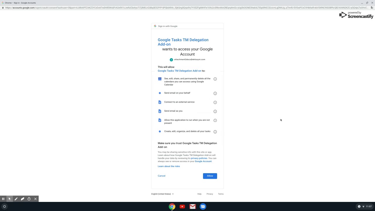Viewport: 375px width, 211px height.
Task: Click Cancel to deny access
Action: pos(161,176)
